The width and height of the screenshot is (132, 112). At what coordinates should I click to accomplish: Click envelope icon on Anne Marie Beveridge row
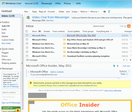click(x=64, y=48)
